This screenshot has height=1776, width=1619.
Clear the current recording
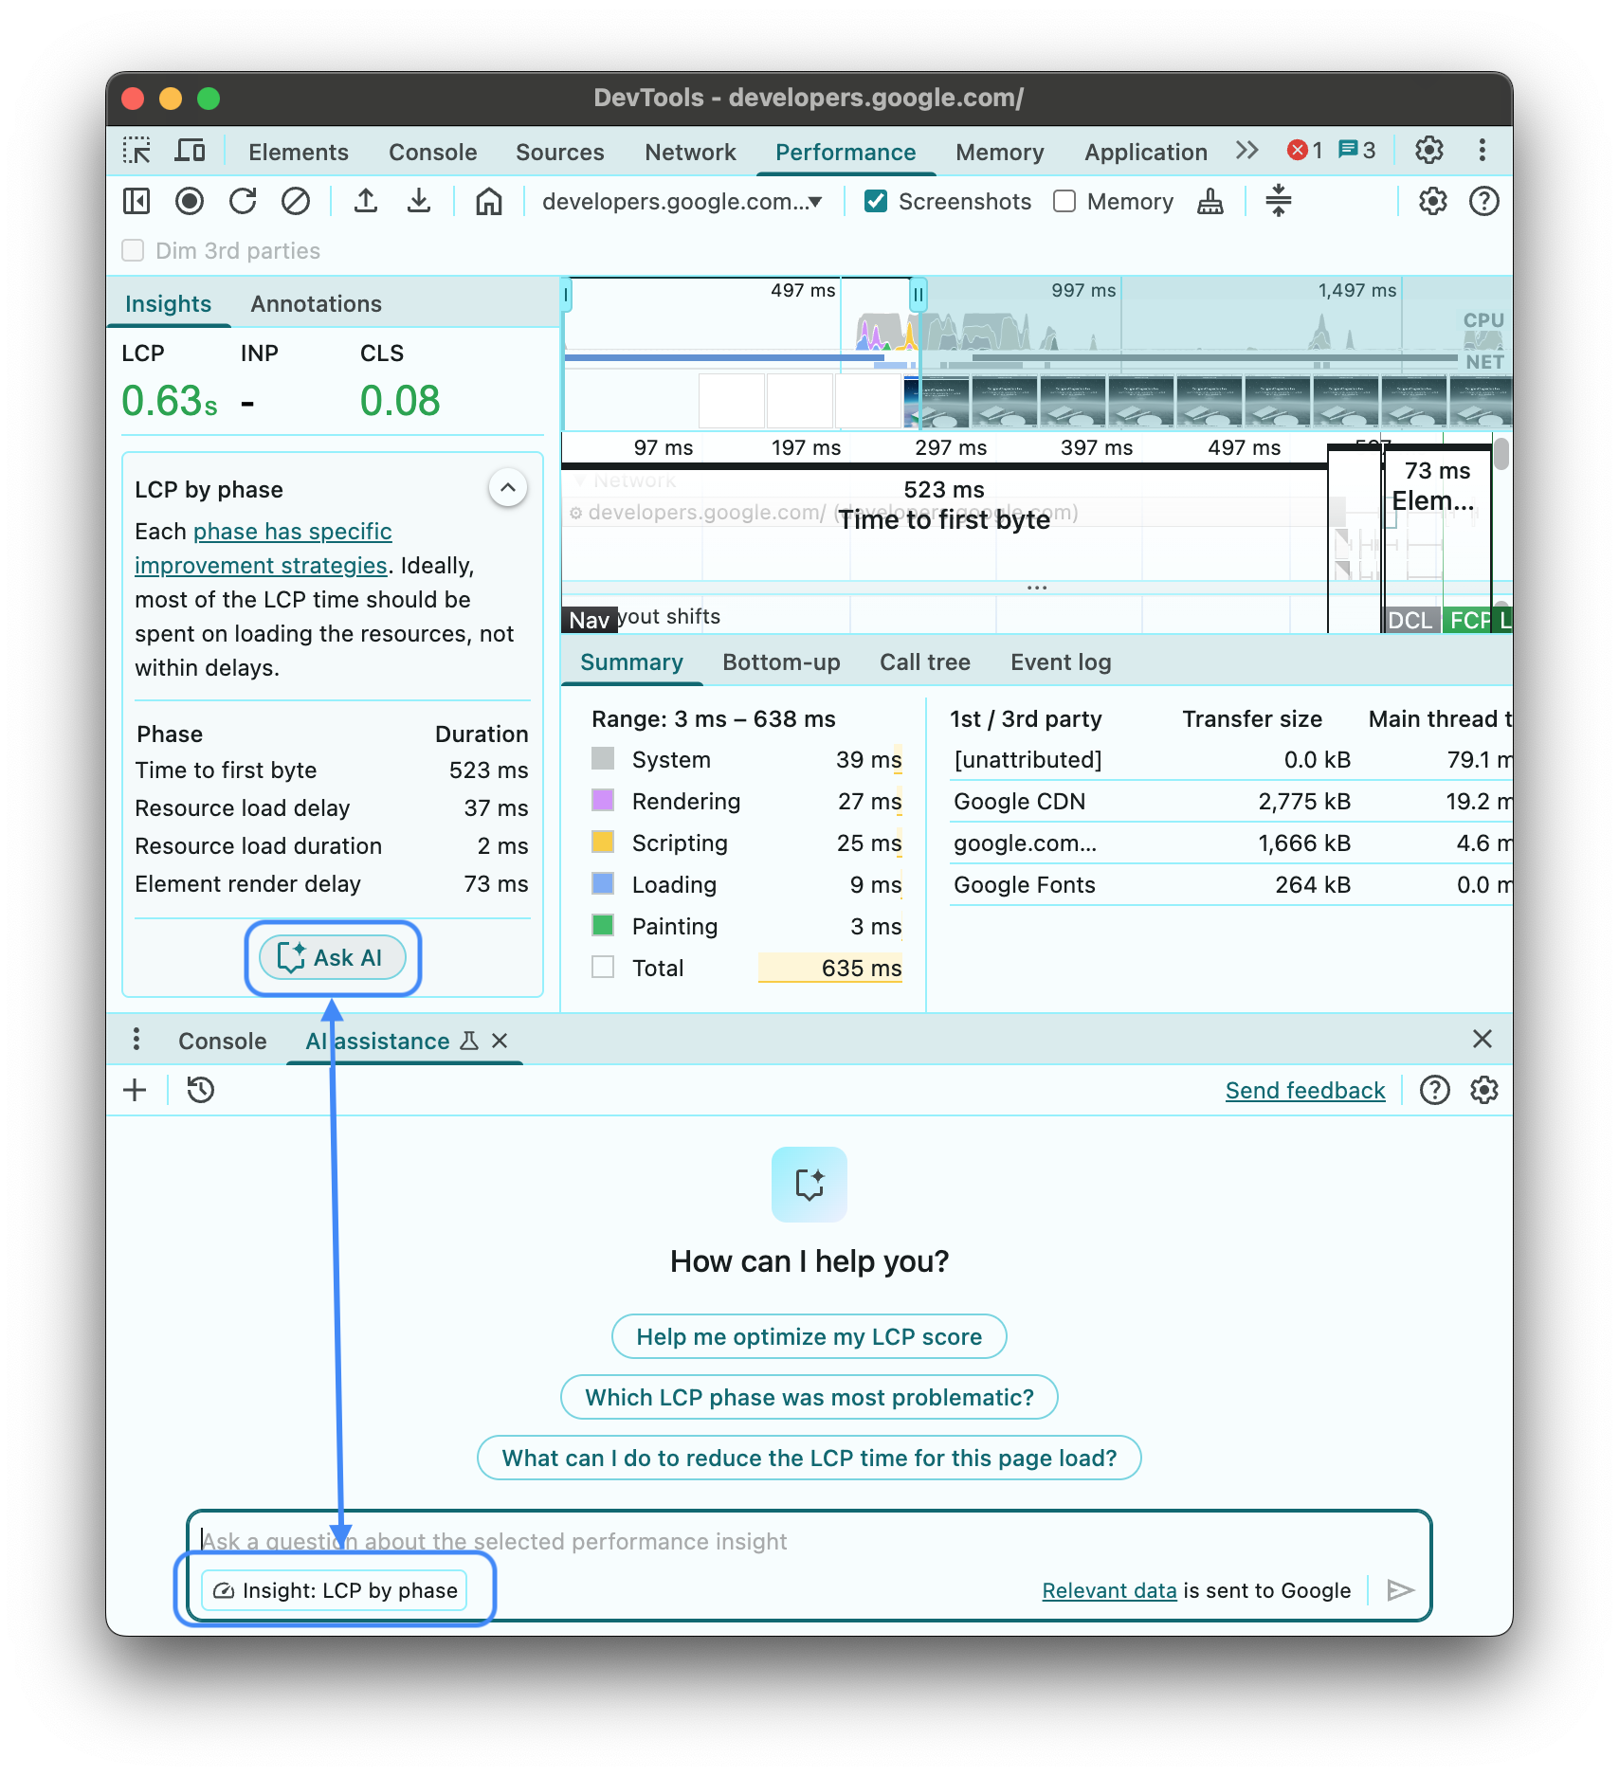click(296, 201)
